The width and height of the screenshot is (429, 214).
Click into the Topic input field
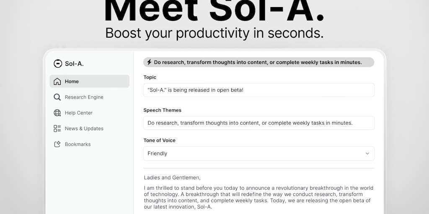click(x=258, y=90)
